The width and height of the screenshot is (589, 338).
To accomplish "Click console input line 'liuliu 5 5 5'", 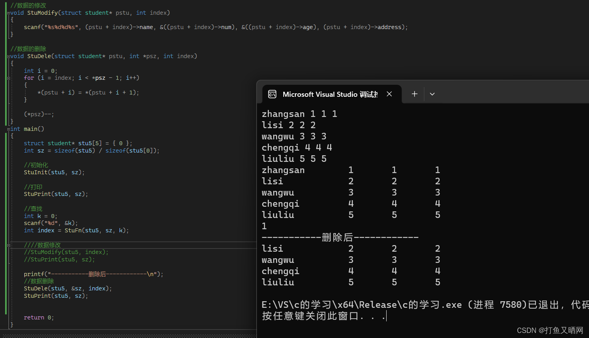I will click(x=294, y=159).
